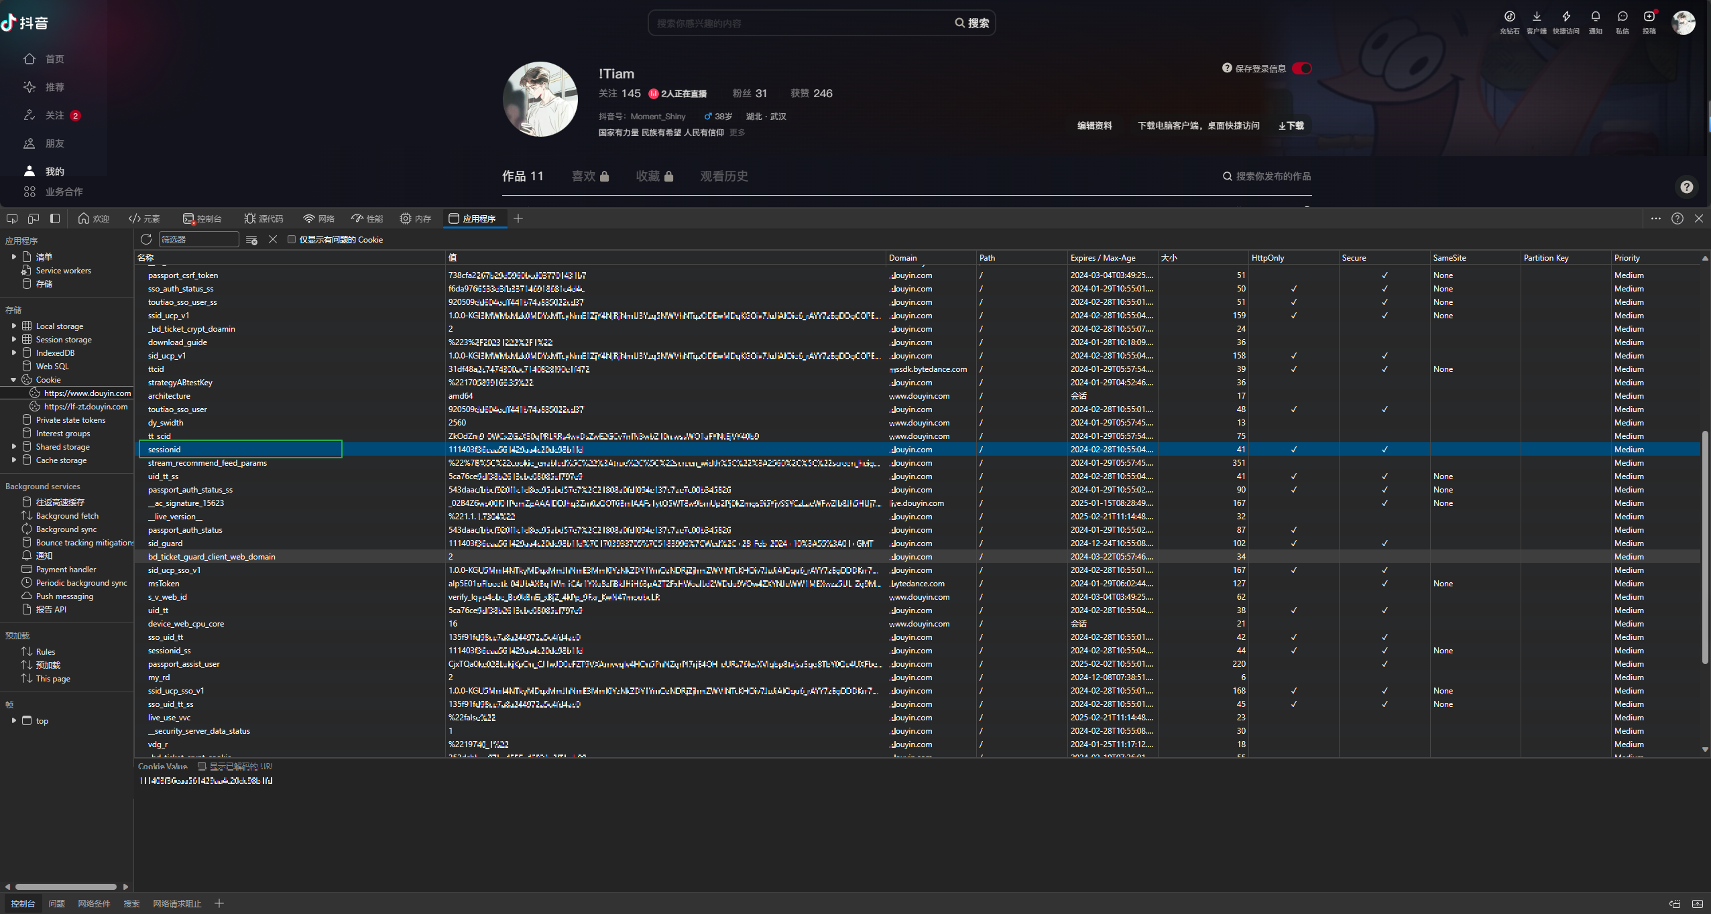Enable the show URL-decoded value checkbox
This screenshot has height=914, width=1711.
pos(202,766)
